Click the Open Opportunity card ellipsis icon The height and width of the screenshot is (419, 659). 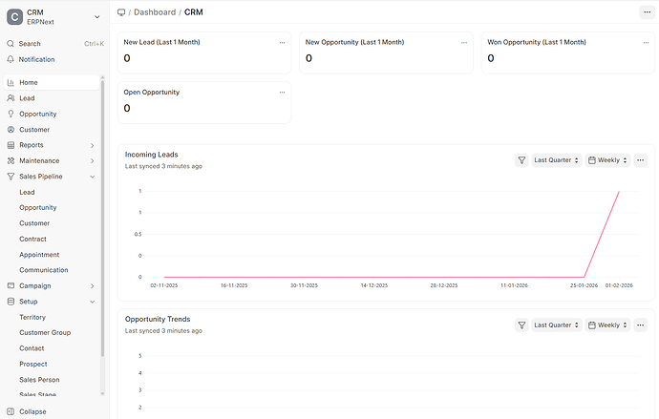[x=282, y=93]
